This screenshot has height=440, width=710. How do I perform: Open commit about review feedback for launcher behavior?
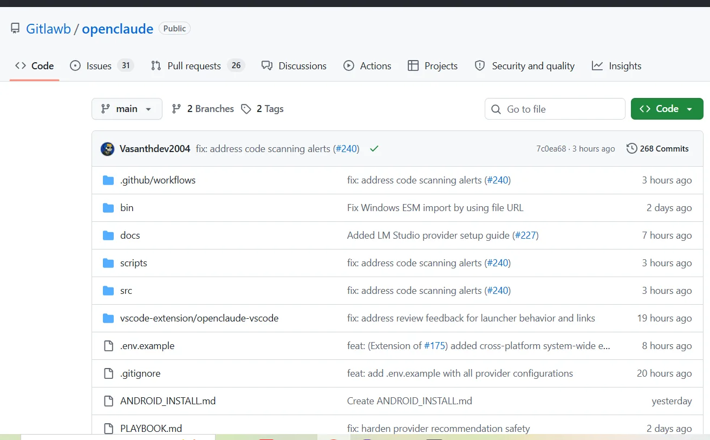[471, 318]
